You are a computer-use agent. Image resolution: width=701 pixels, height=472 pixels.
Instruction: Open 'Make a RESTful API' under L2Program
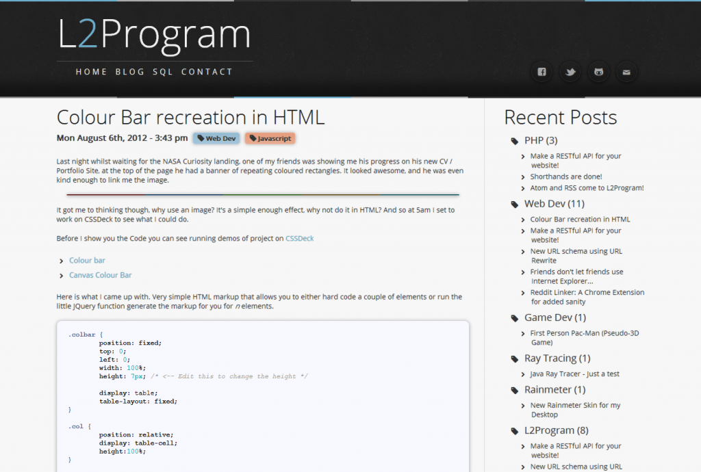(576, 451)
